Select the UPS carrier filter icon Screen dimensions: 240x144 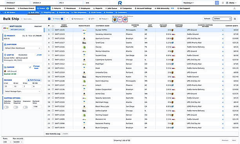[x=115, y=20]
